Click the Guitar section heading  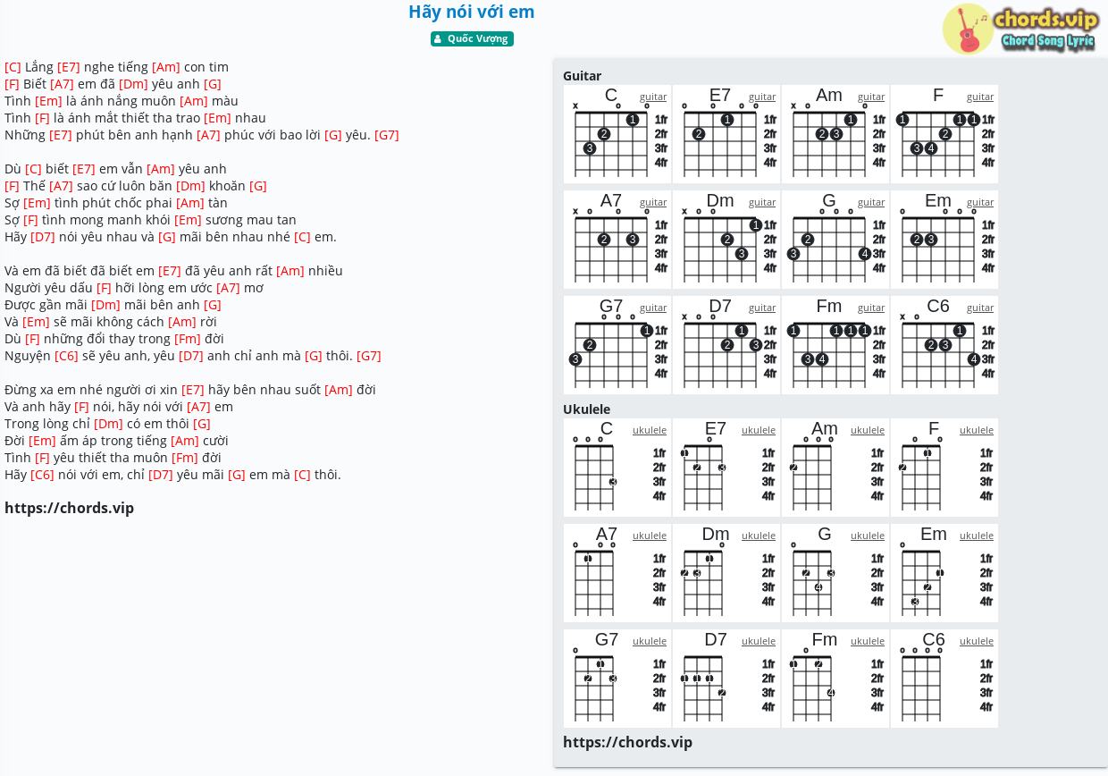(582, 76)
